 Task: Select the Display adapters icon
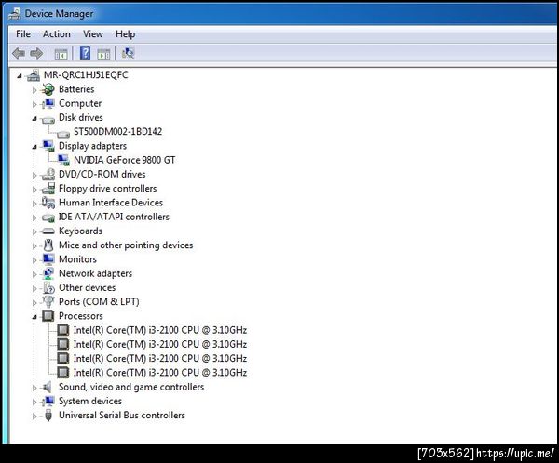tap(48, 146)
